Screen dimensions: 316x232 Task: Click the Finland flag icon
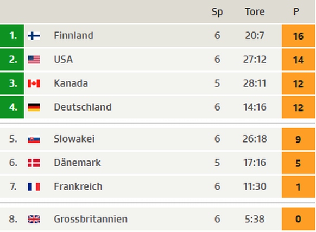click(34, 36)
